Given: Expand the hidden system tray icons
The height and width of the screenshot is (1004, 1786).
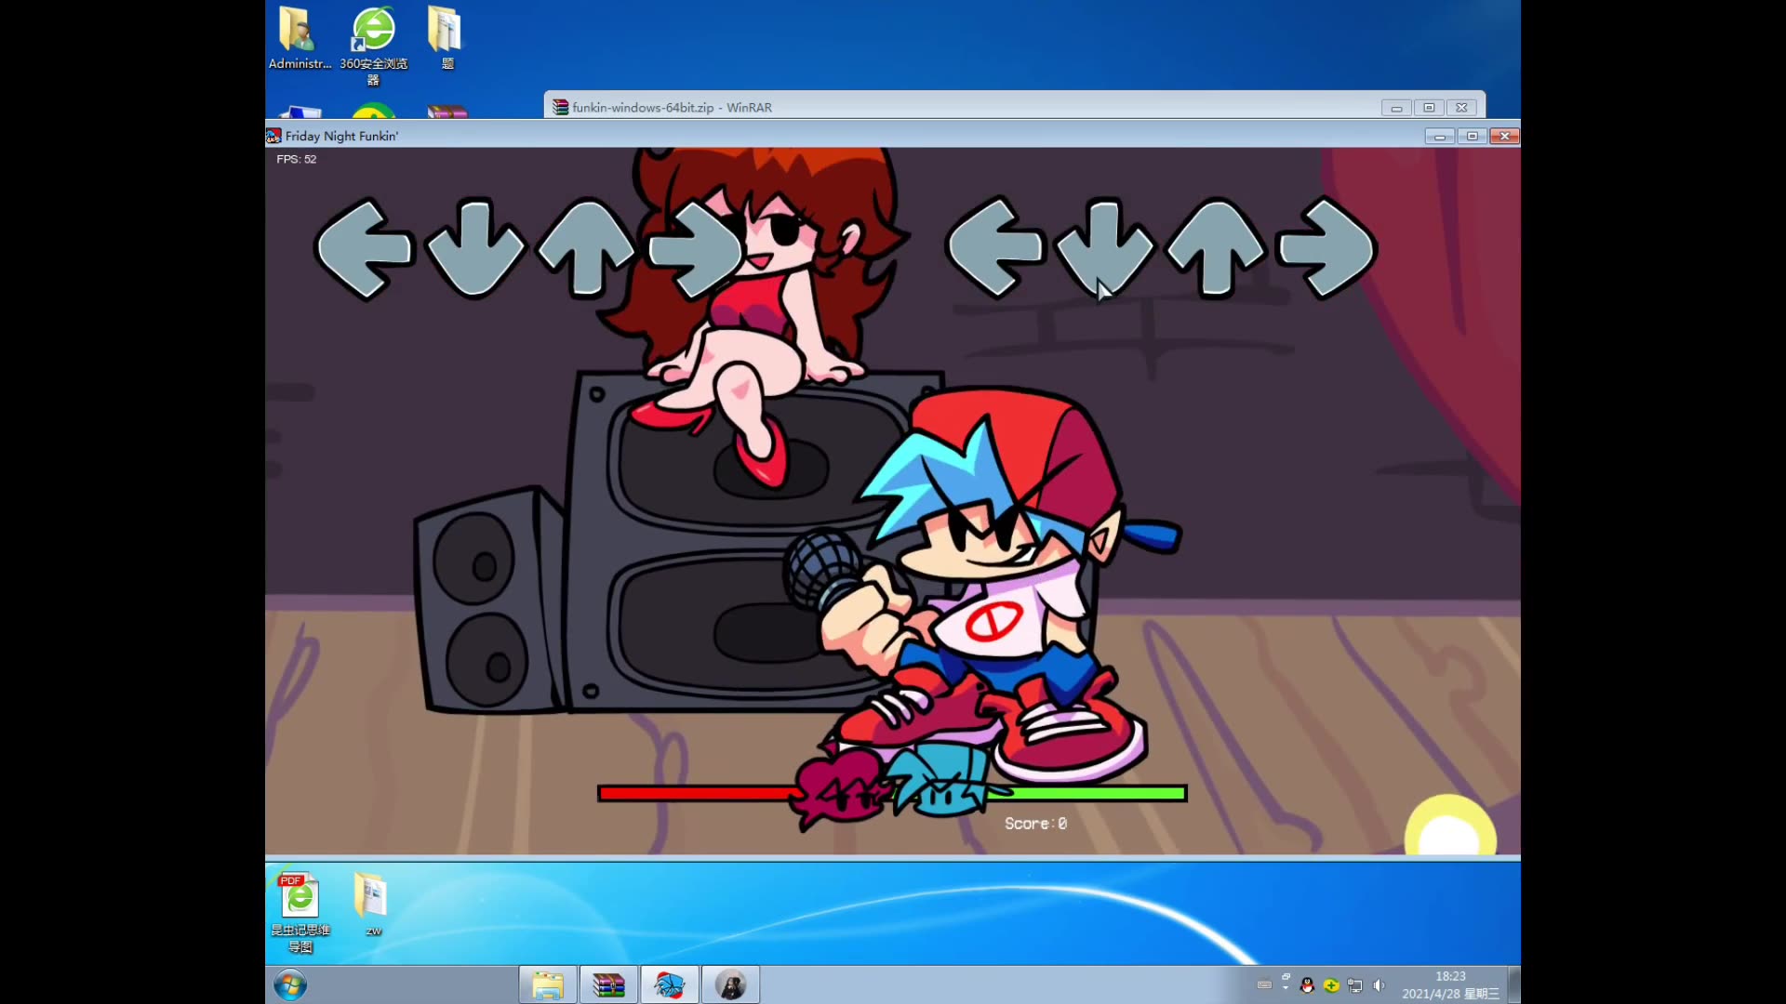Looking at the screenshot, I should click(1286, 985).
